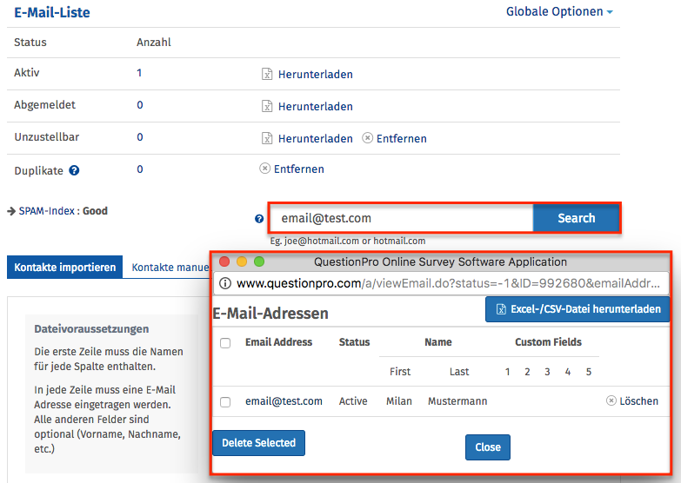
Task: Click the Aktiv count value 1
Action: (139, 73)
